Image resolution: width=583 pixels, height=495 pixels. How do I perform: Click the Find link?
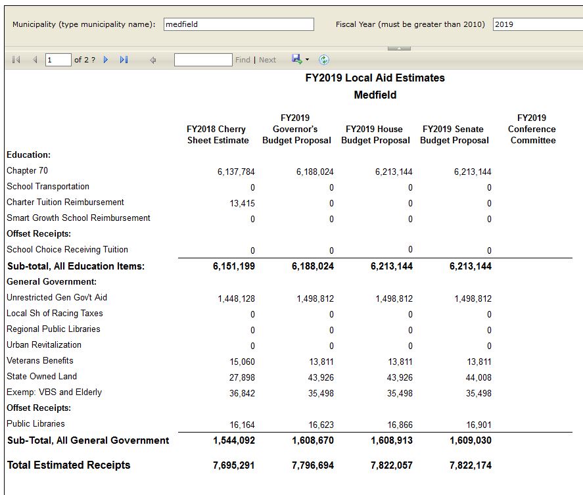[243, 60]
